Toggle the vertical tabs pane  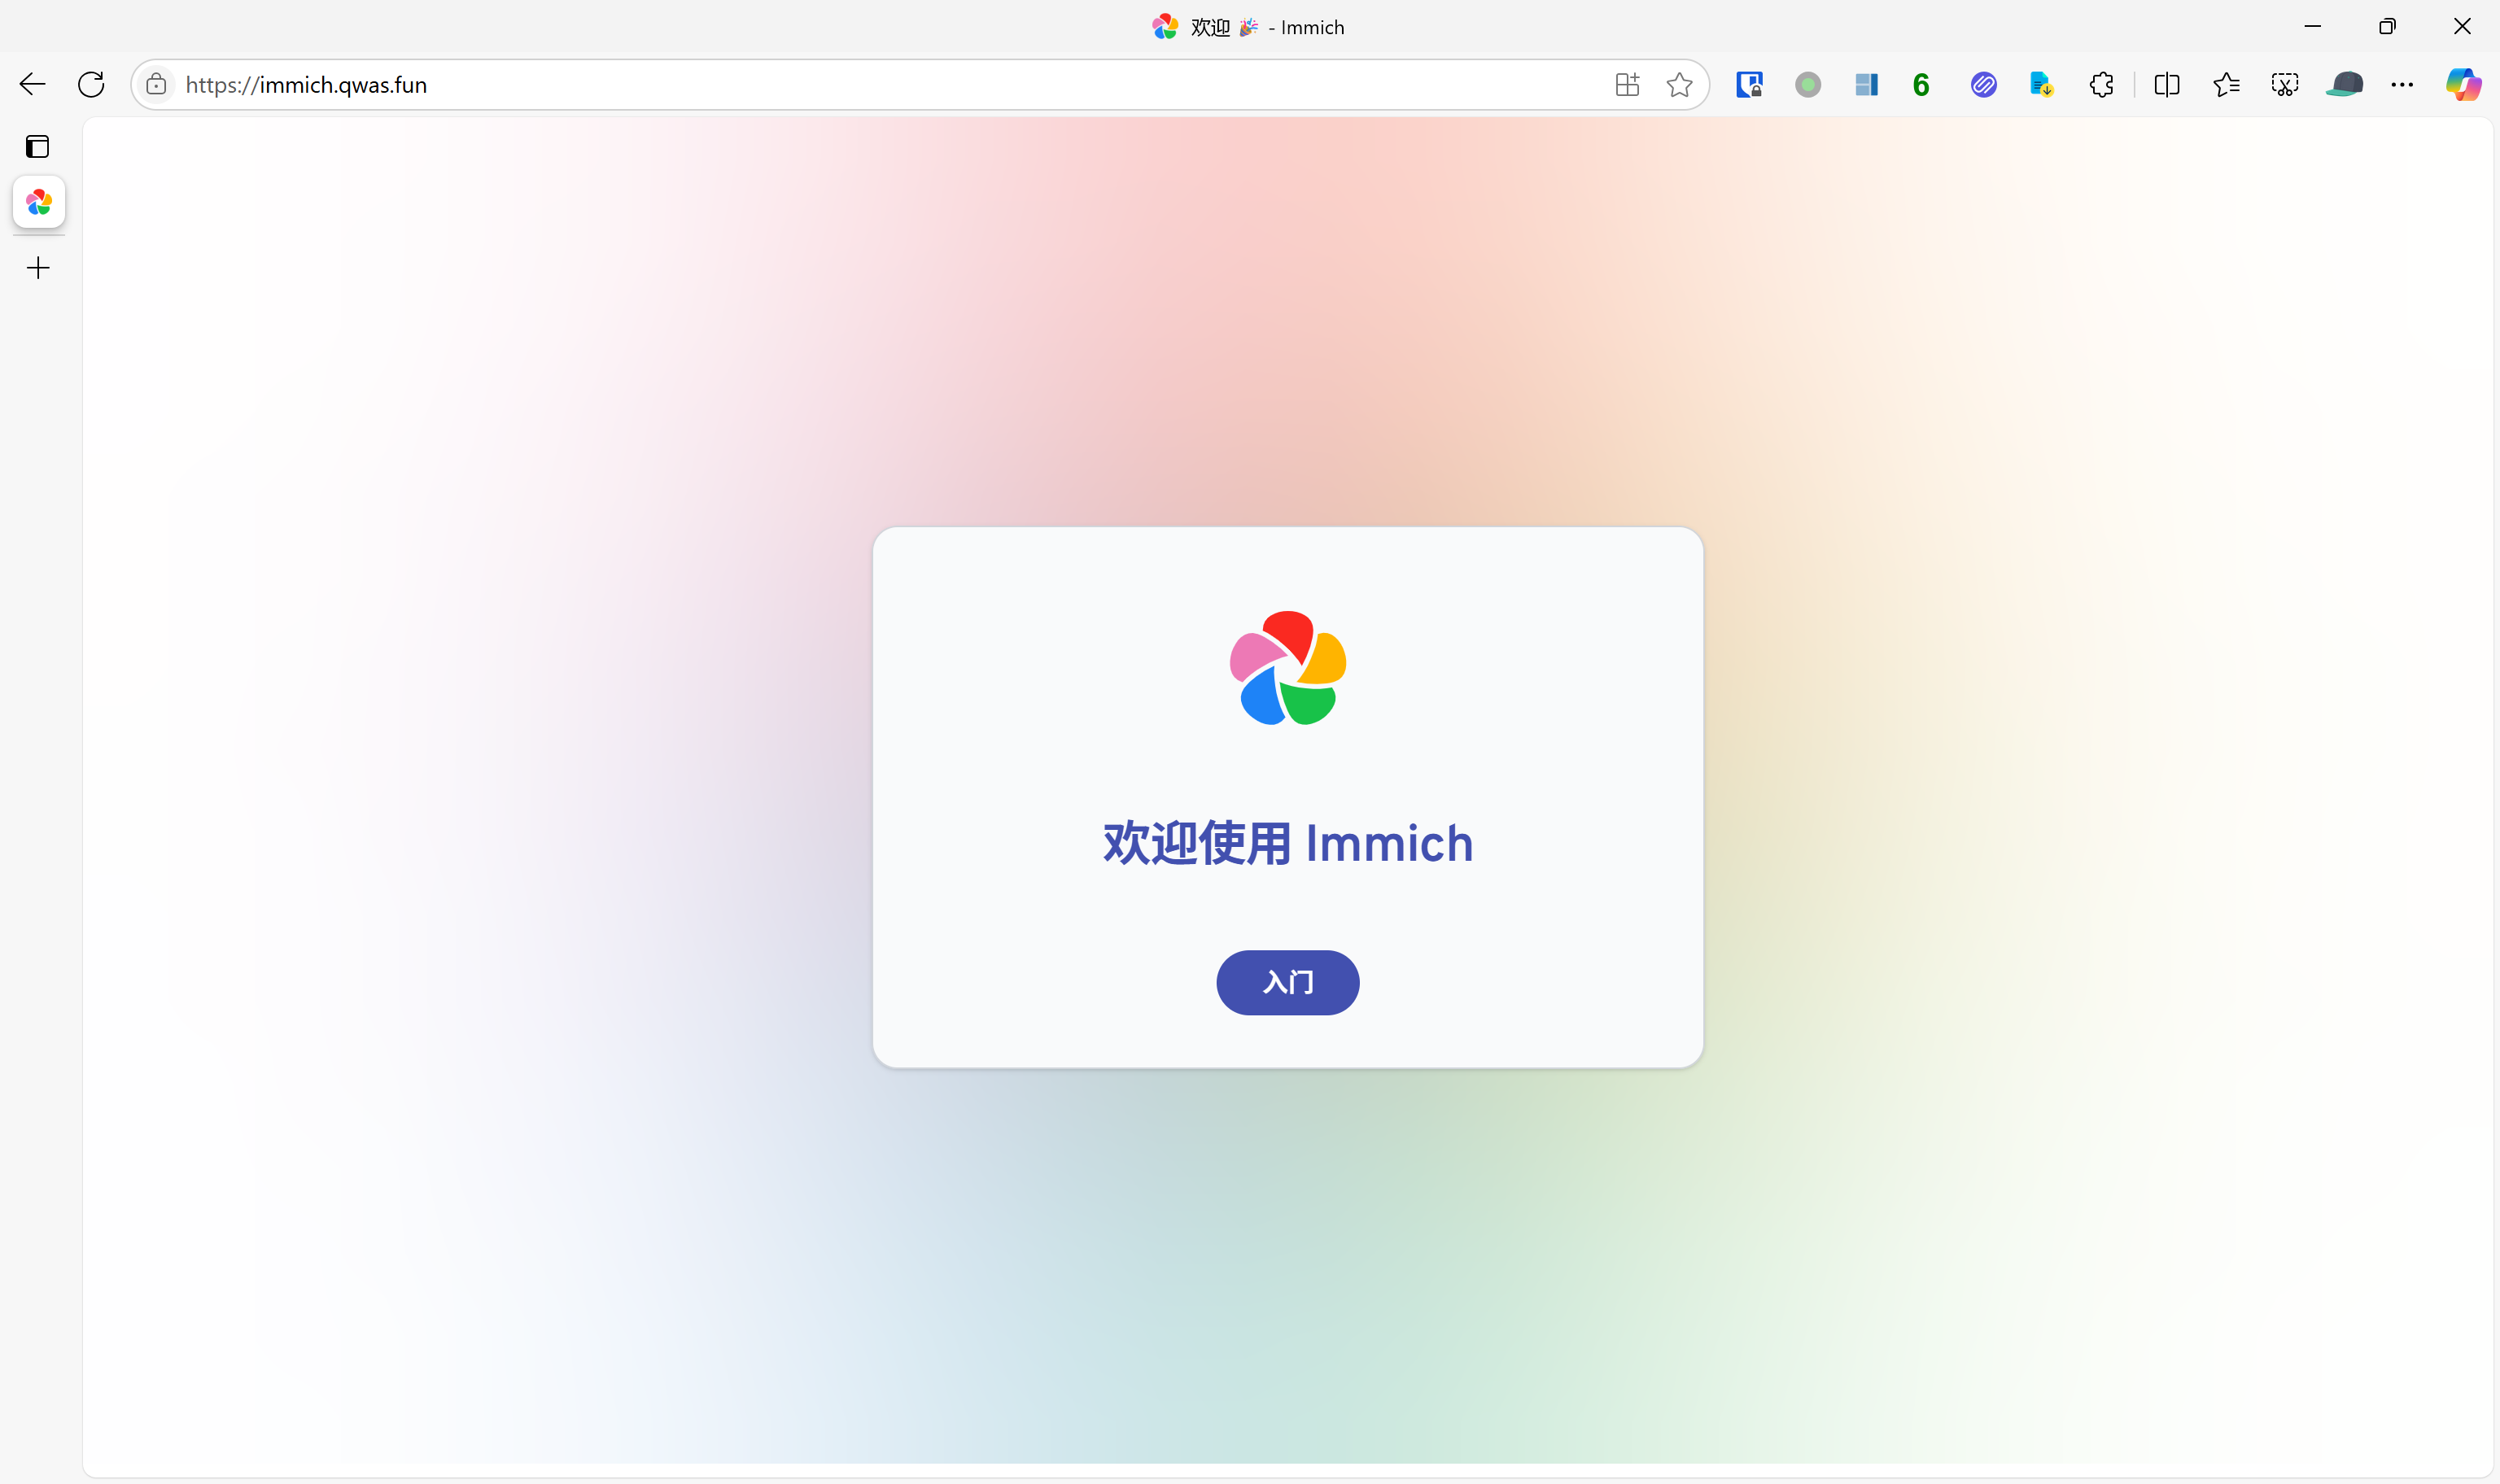pos(37,146)
